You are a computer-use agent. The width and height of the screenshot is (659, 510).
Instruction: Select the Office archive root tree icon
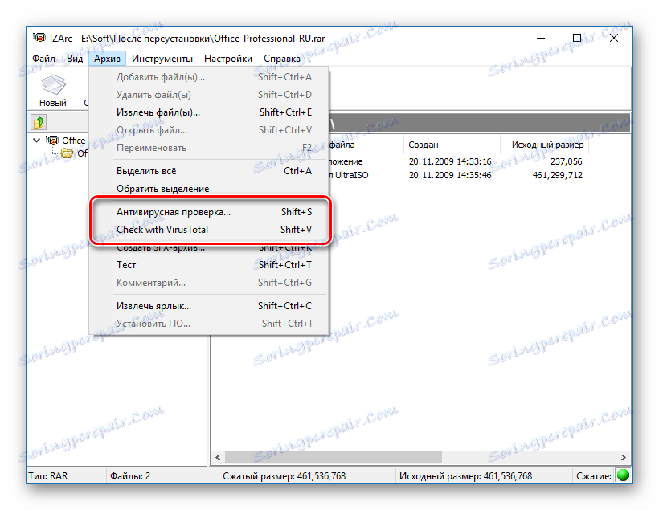[52, 141]
